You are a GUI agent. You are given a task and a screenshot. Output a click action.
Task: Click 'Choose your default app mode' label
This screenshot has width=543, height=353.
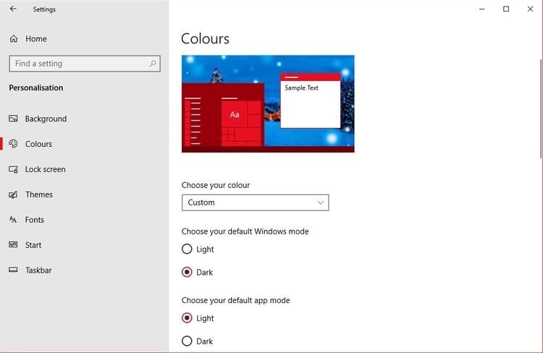(x=235, y=300)
